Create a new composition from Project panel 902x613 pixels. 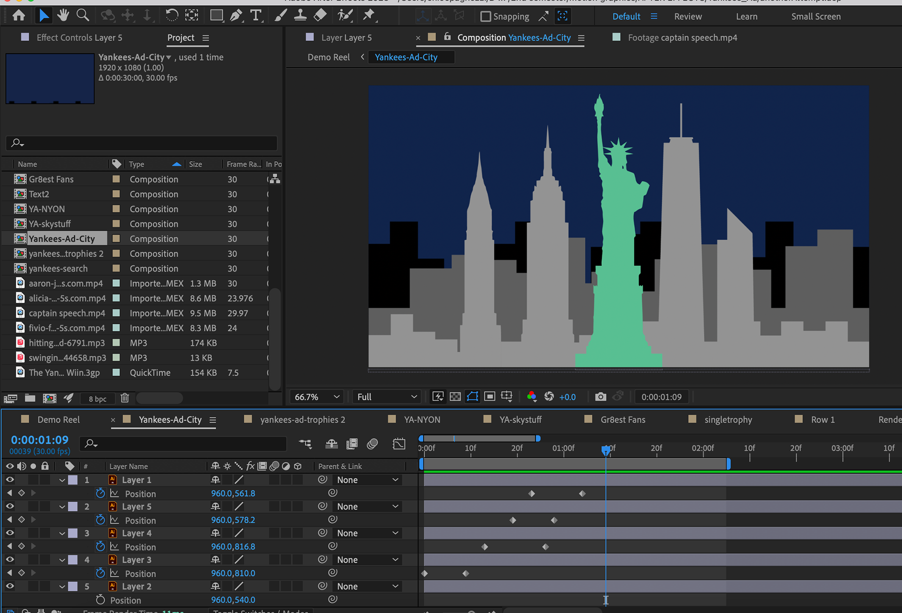click(49, 398)
